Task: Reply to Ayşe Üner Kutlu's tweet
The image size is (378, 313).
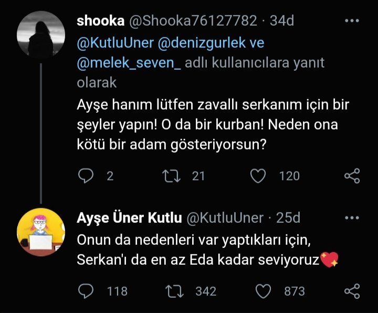Action: (86, 291)
